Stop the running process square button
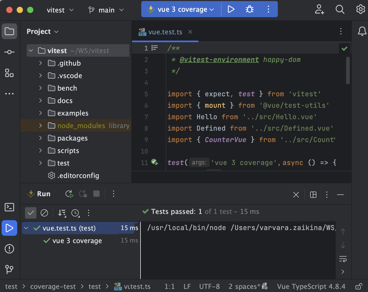 click(96, 194)
